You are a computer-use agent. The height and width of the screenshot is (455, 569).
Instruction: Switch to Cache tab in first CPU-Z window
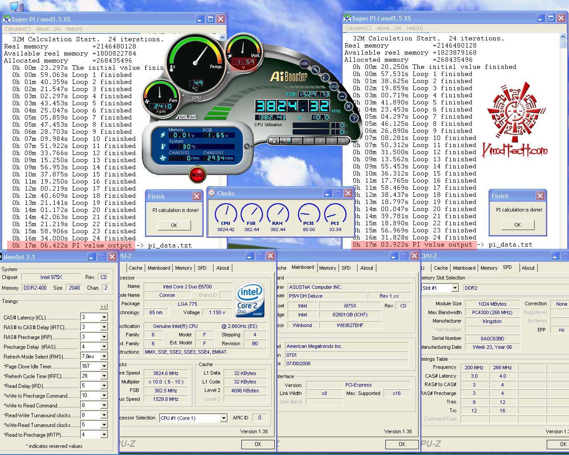(136, 268)
